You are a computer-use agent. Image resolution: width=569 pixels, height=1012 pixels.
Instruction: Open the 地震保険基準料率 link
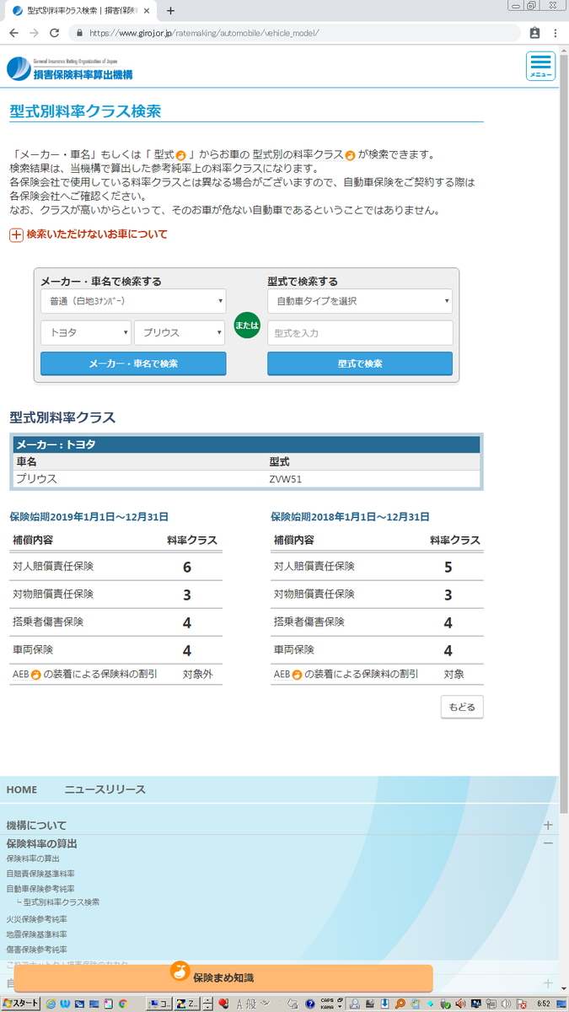click(x=37, y=934)
